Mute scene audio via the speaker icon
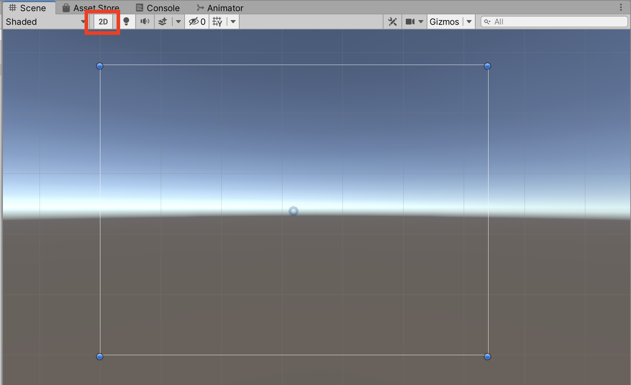The image size is (631, 385). [145, 22]
